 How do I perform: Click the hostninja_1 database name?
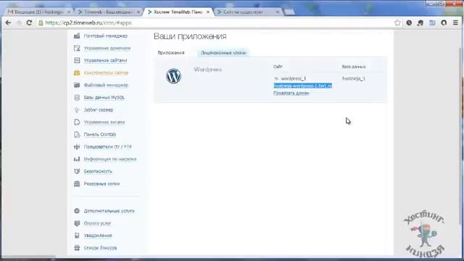354,79
